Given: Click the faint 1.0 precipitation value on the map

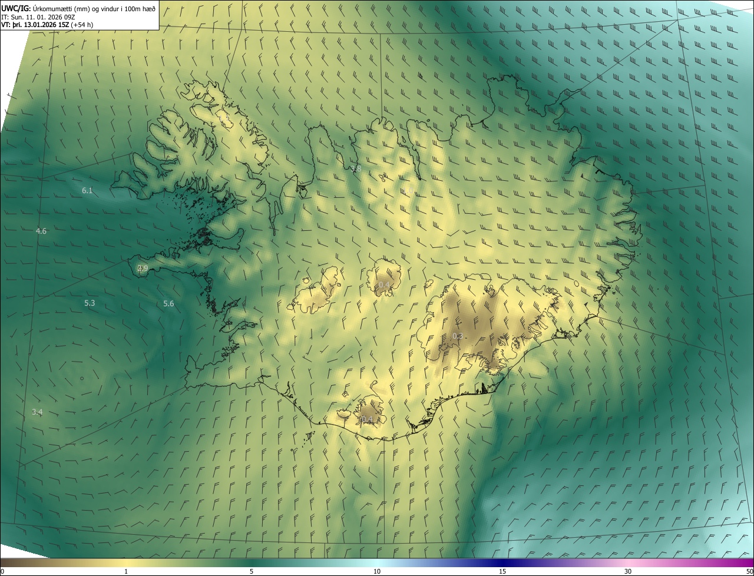Looking at the screenshot, I should [407, 191].
